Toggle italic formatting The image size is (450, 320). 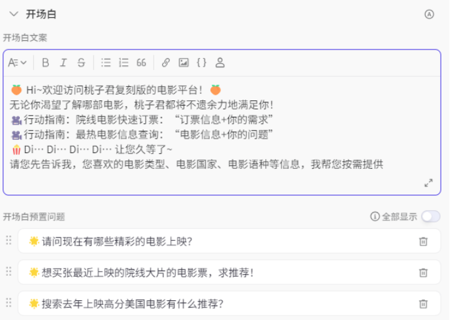(x=63, y=62)
